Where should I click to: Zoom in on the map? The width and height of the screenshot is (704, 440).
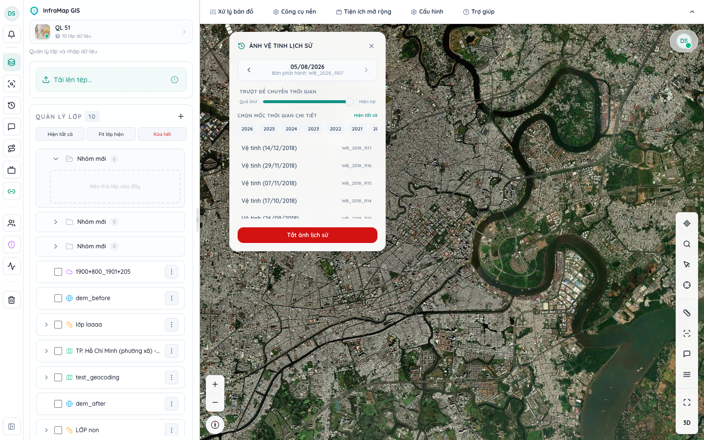215,384
